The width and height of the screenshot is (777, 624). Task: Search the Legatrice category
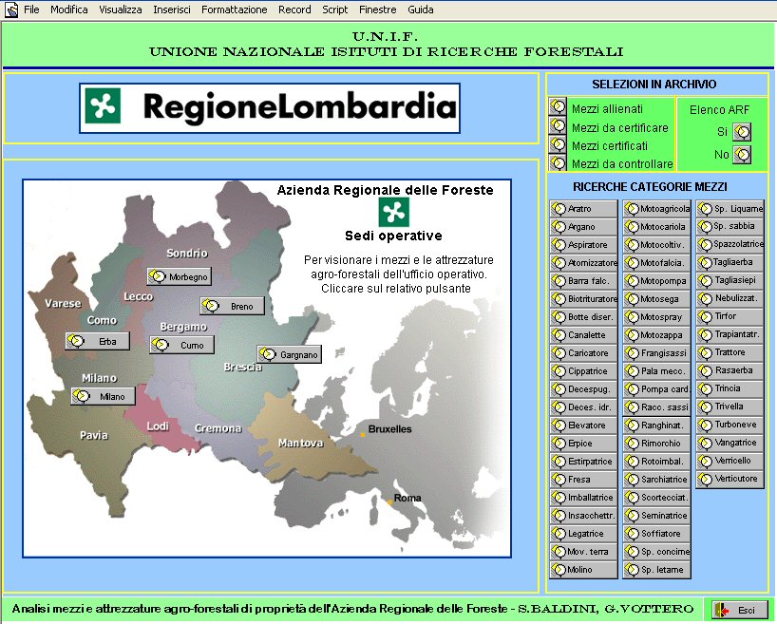point(584,534)
